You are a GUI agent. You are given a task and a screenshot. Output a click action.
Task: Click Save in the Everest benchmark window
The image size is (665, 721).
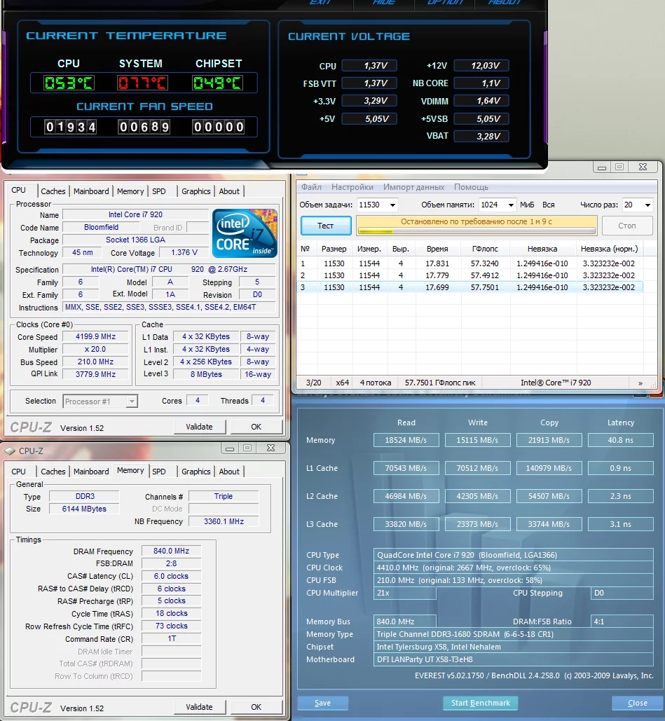(x=322, y=703)
